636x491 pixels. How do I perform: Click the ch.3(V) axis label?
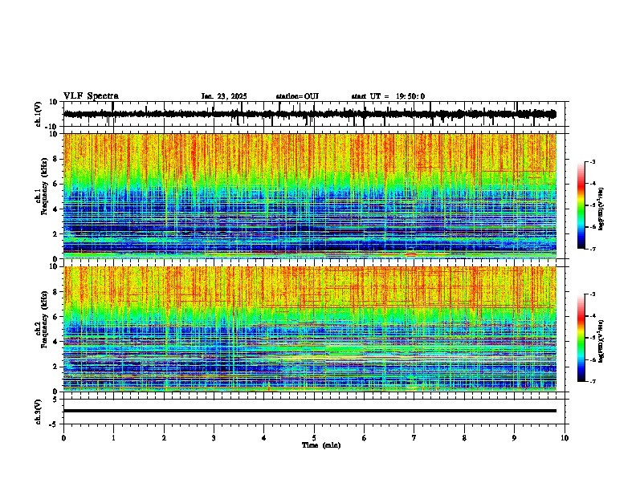[x=39, y=412]
